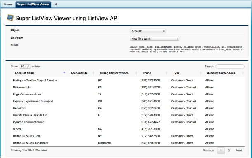252x158 pixels.
Task: Click Pyramid Construction Inc. account name
Action: (29, 122)
